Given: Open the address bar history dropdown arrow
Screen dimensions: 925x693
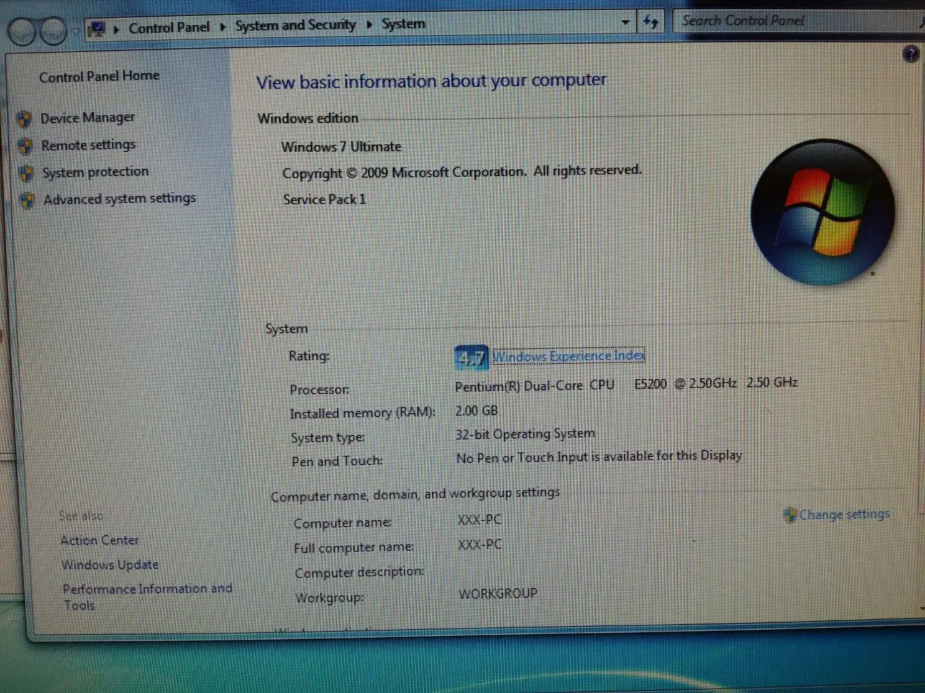Looking at the screenshot, I should click(625, 23).
